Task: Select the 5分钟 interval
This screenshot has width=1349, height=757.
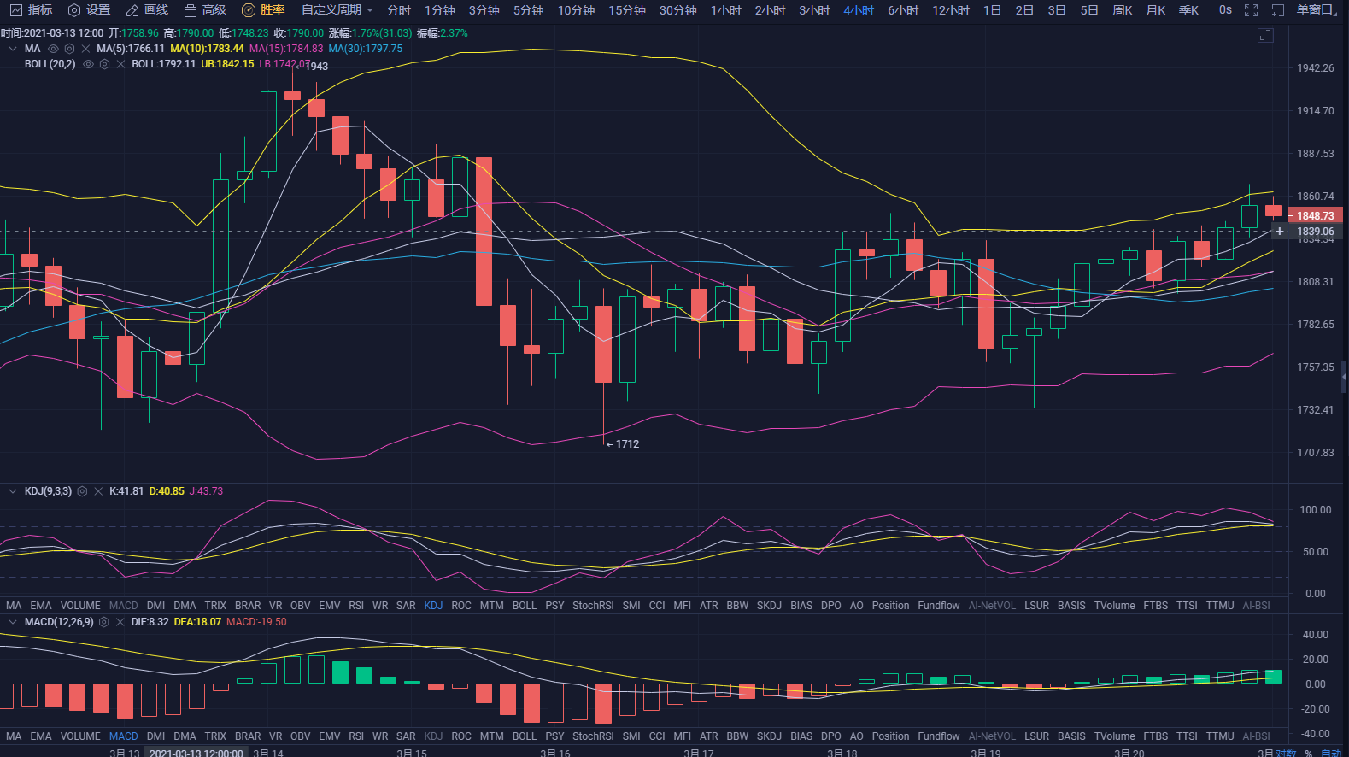Action: (x=529, y=10)
